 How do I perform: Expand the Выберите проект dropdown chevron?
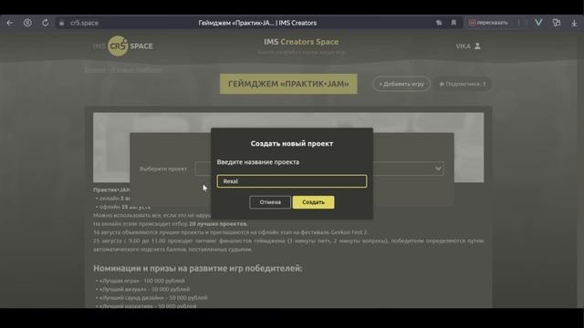tap(438, 169)
